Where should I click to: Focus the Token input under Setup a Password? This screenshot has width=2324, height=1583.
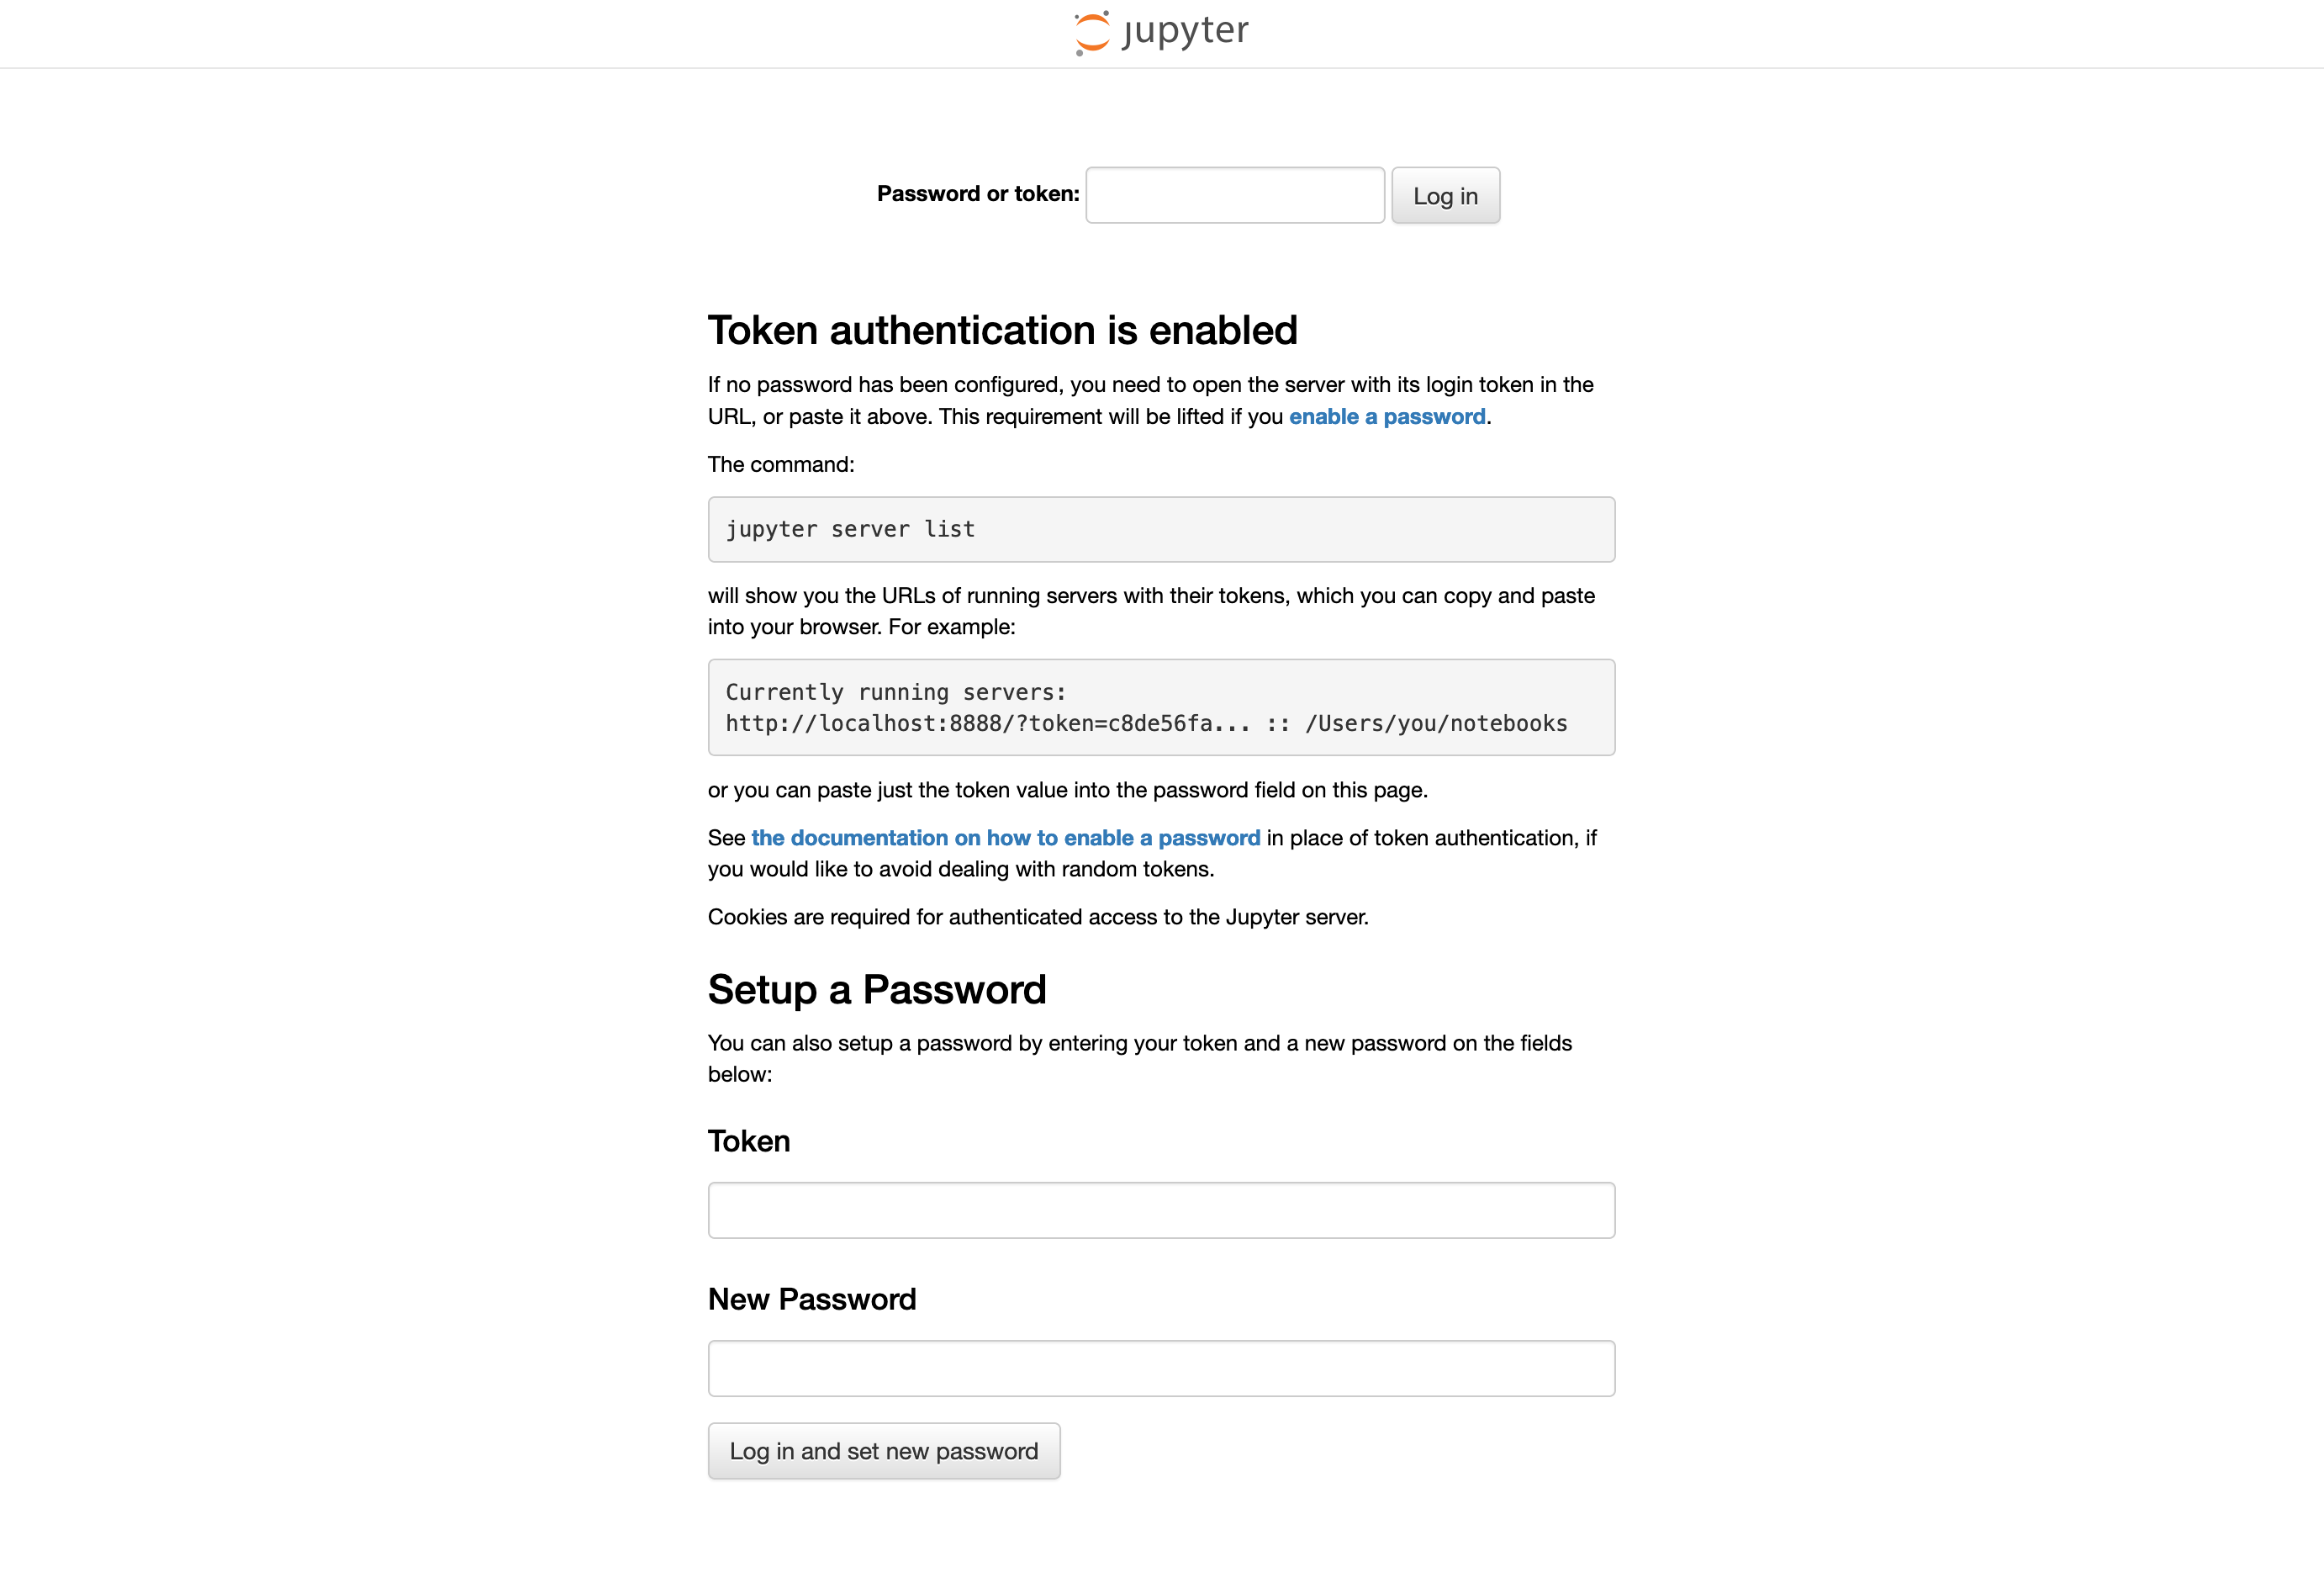1161,1210
